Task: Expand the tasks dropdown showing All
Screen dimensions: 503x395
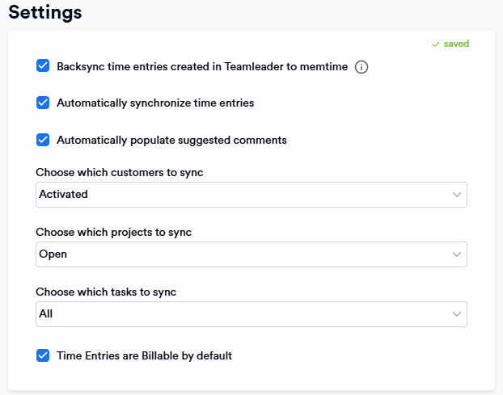Action: coord(243,314)
